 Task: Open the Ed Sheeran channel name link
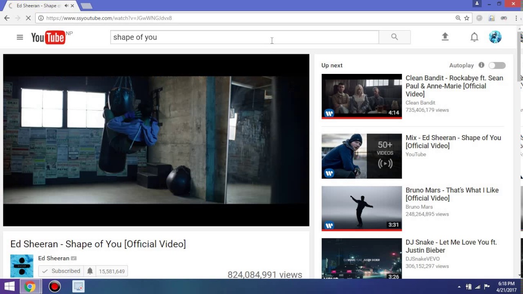tap(54, 258)
